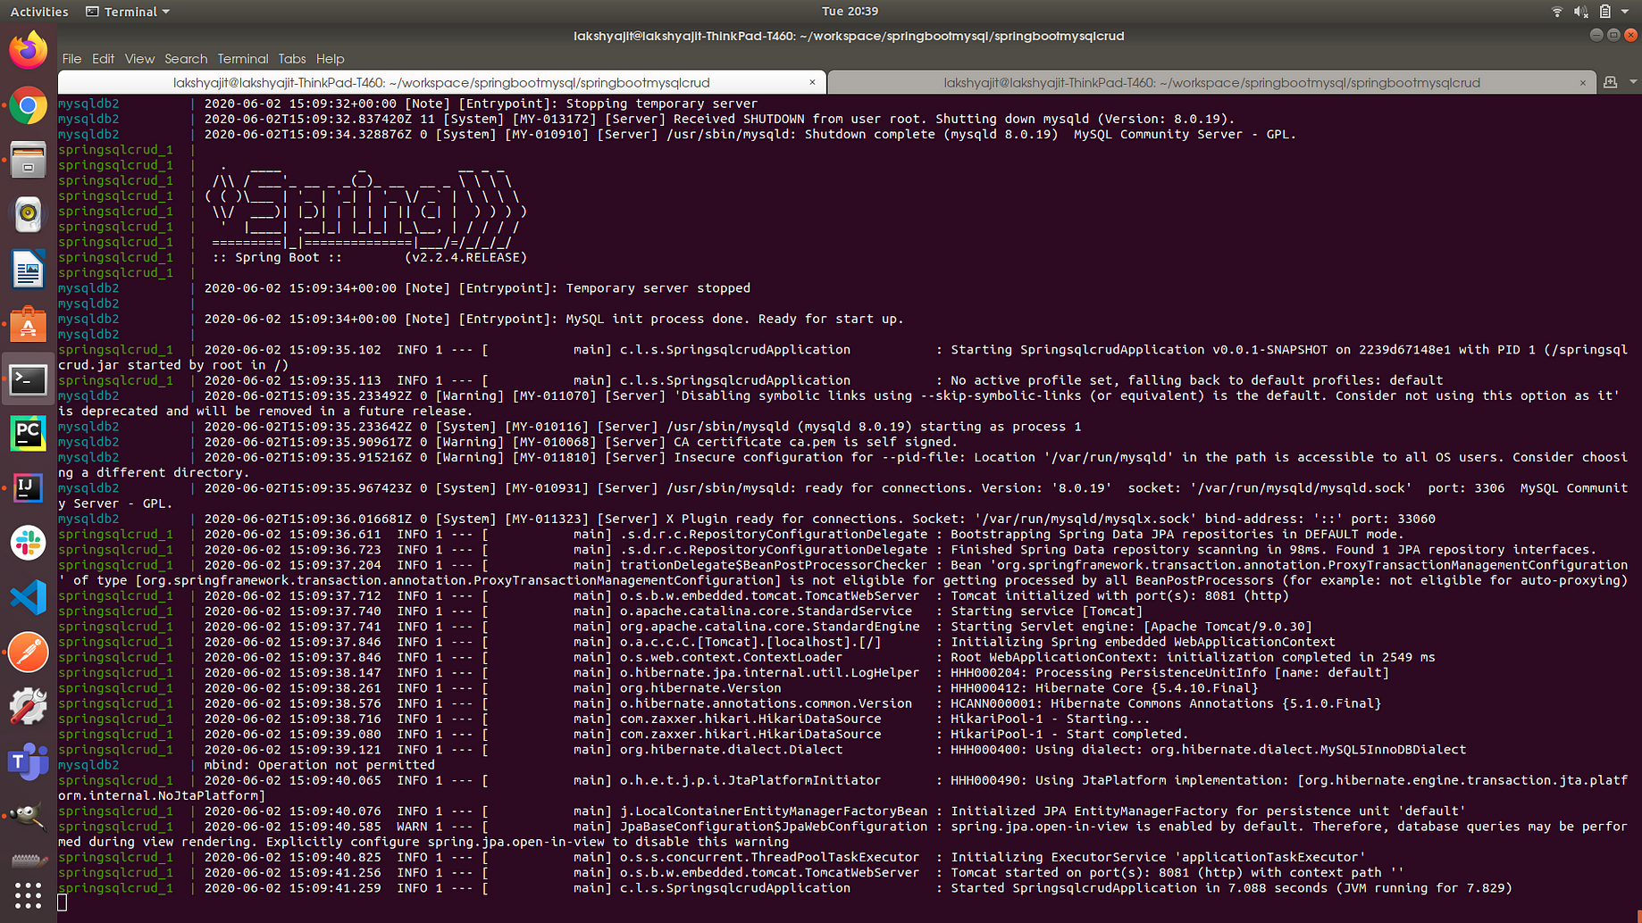The image size is (1642, 923).
Task: Click 'Started SpringsqlcrudApplication in 7.088 seconds' text
Action: click(1231, 888)
